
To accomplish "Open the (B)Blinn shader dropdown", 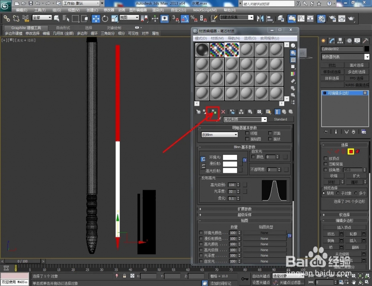I will click(x=219, y=135).
